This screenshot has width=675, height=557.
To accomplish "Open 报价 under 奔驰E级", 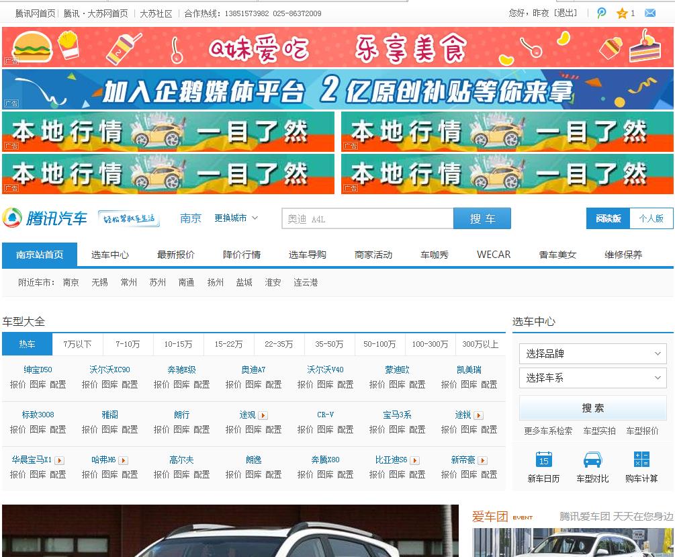I will pos(162,384).
